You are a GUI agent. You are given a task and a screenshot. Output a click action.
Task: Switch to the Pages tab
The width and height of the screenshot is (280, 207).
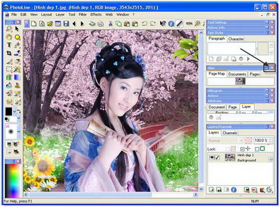pyautogui.click(x=255, y=74)
